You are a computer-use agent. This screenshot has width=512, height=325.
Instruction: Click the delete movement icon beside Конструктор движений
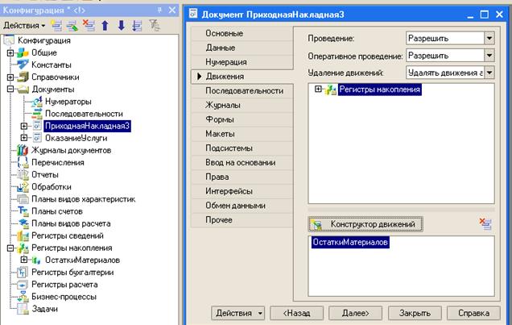[486, 224]
